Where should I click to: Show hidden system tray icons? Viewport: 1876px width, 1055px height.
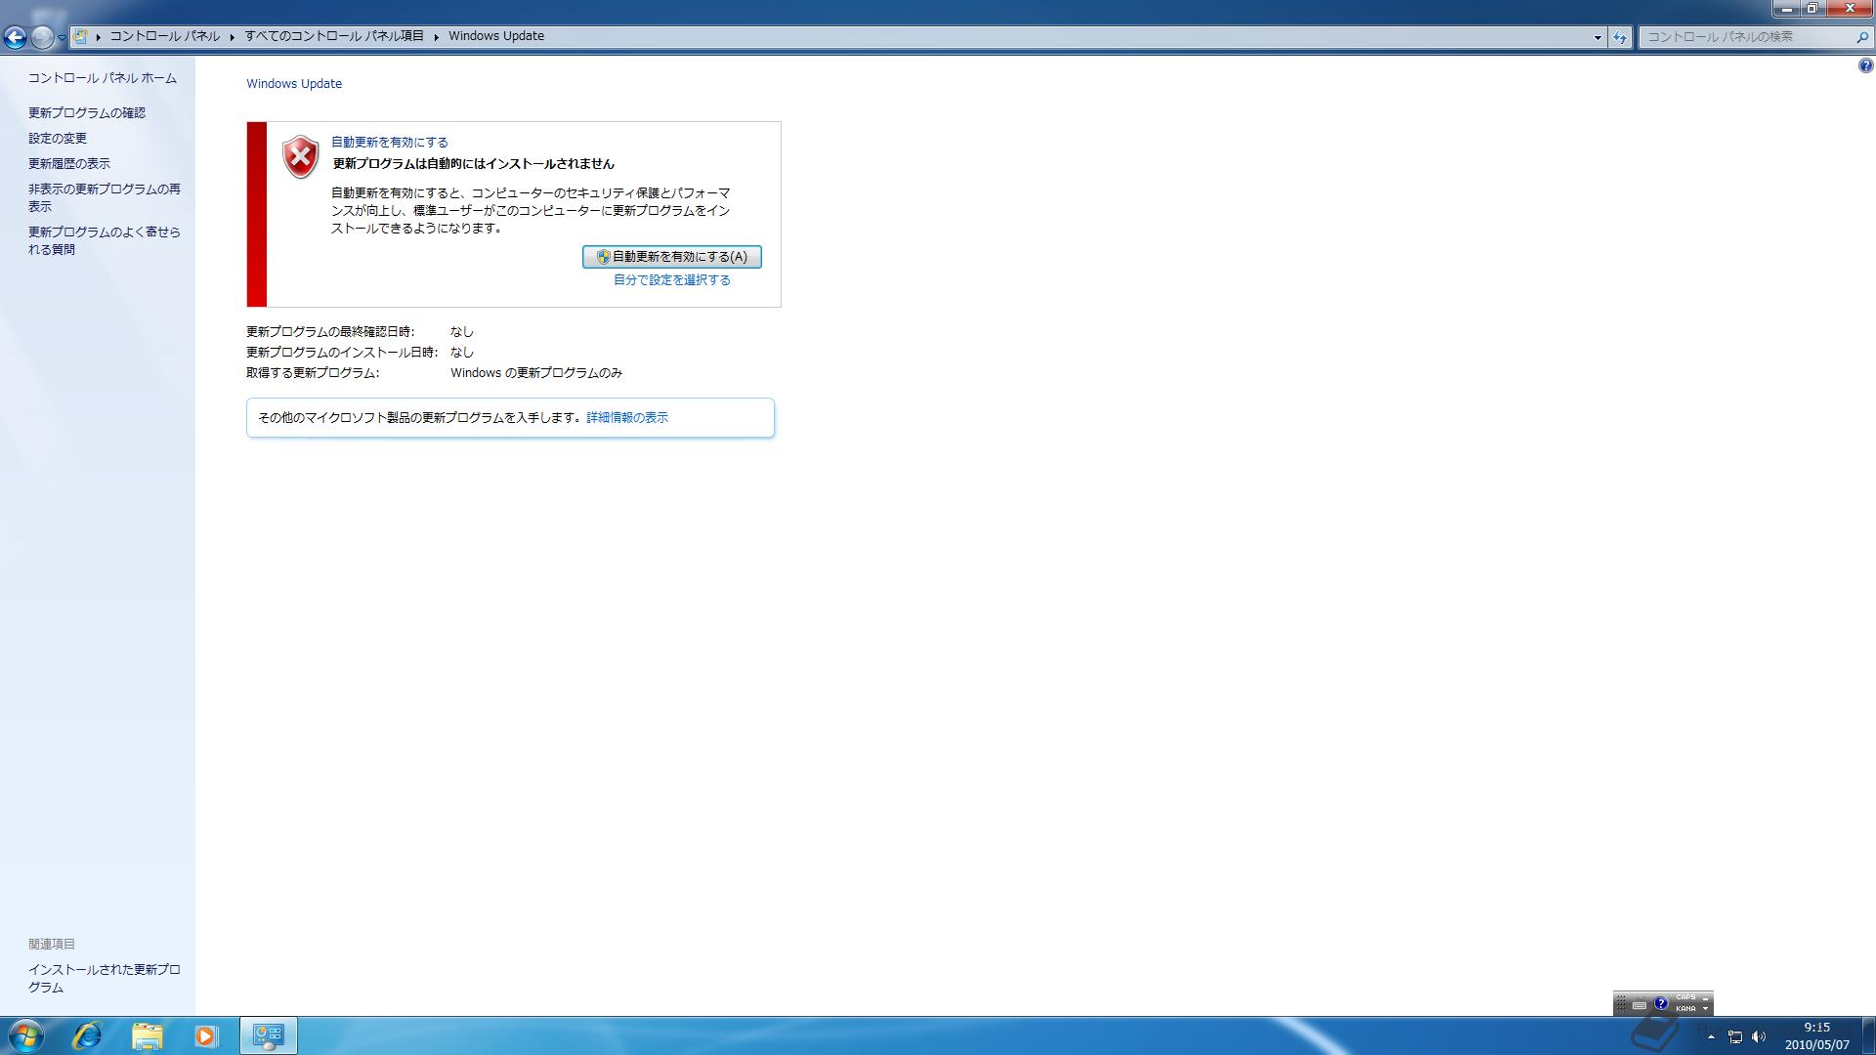click(x=1711, y=1036)
